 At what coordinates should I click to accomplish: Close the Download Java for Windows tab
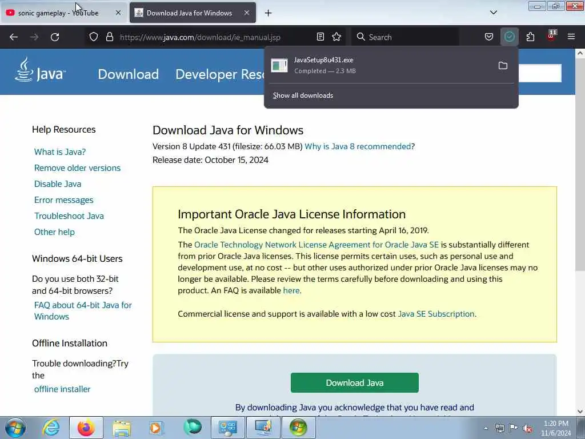(247, 13)
